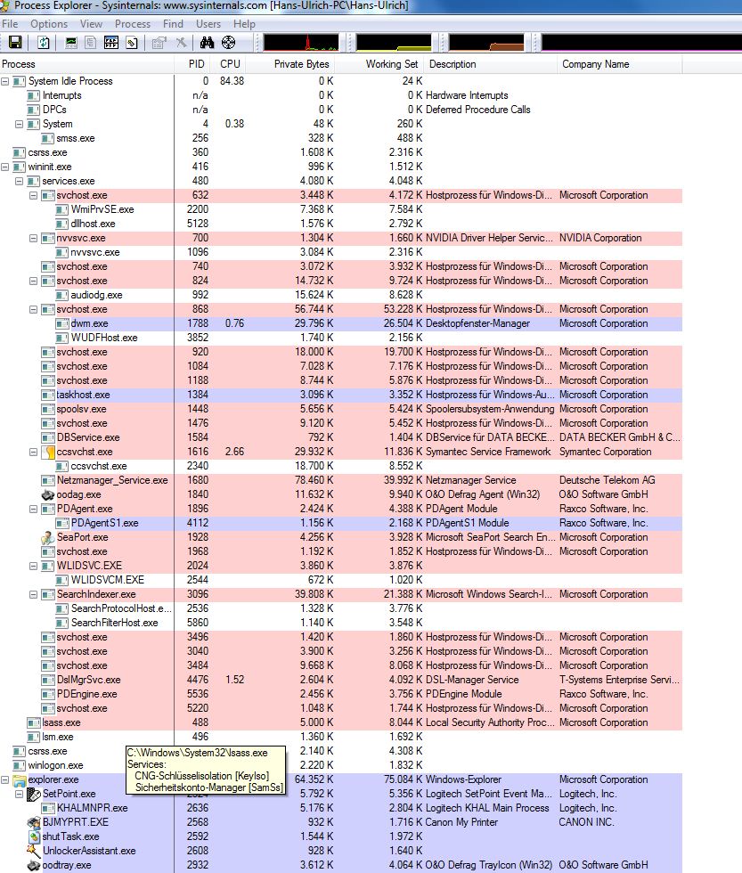Click the audiodg.exe process icon
Viewport: 742px width, 873px height.
tap(61, 295)
